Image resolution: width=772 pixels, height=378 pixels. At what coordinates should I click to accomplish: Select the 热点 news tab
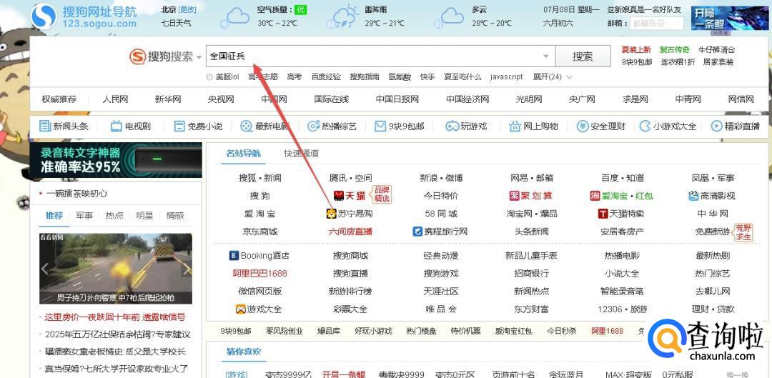pyautogui.click(x=114, y=216)
